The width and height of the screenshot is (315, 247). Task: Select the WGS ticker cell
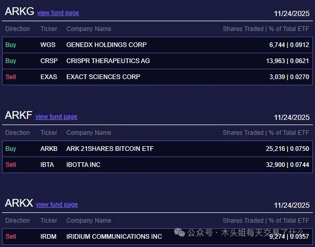pyautogui.click(x=48, y=45)
